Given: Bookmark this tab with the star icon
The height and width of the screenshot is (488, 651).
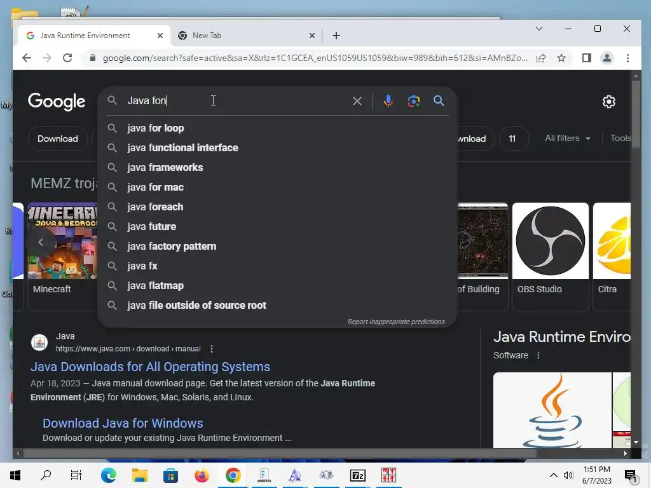Looking at the screenshot, I should [561, 58].
